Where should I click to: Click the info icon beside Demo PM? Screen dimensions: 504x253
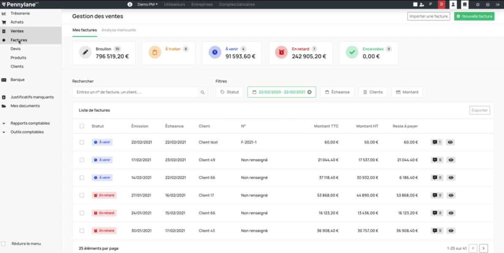coord(130,5)
